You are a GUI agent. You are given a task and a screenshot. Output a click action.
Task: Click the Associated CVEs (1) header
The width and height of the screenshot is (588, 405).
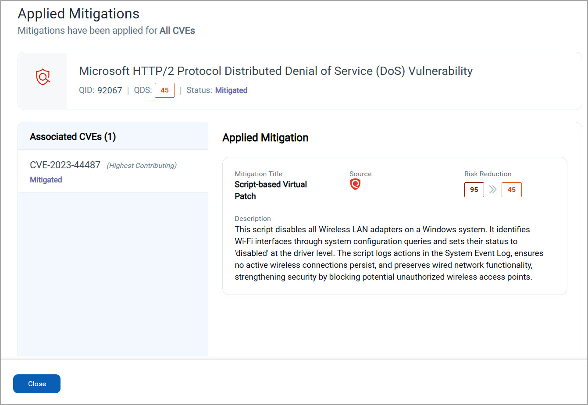click(x=73, y=137)
